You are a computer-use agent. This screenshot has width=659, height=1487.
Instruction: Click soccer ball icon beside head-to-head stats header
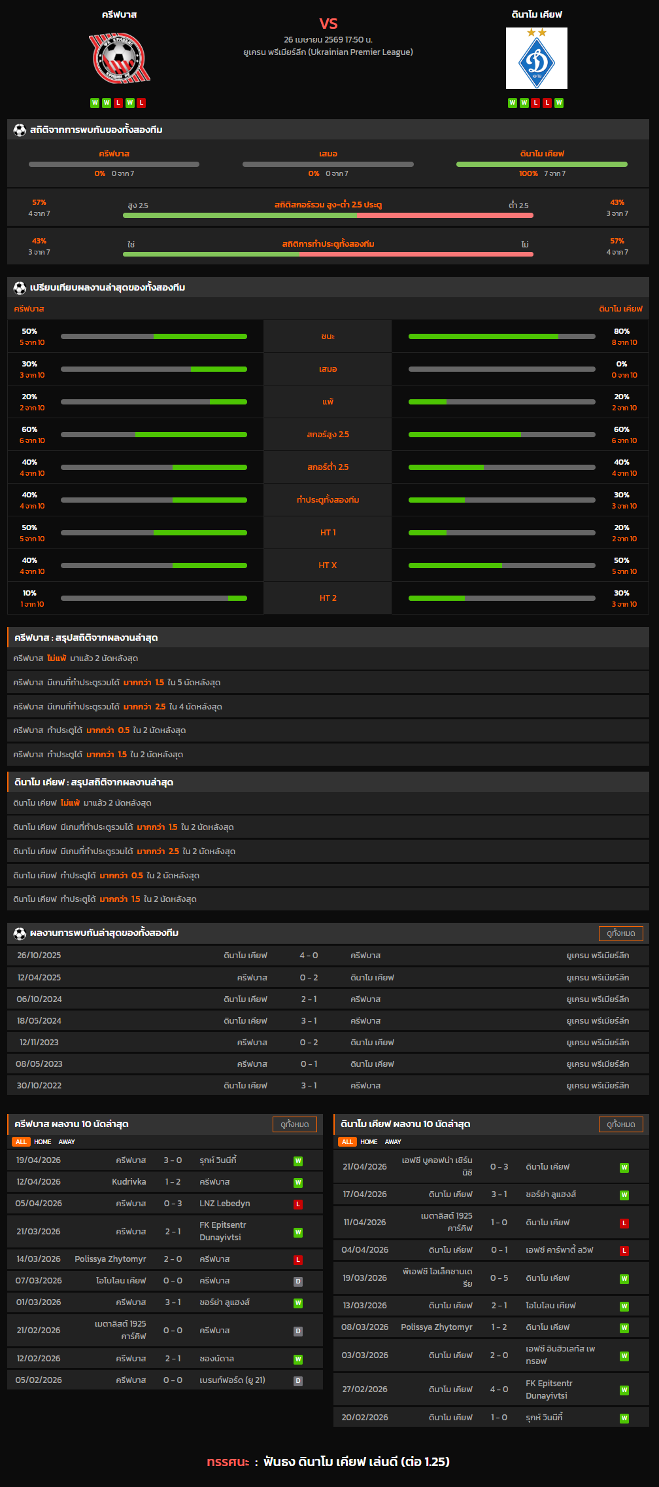click(x=20, y=130)
